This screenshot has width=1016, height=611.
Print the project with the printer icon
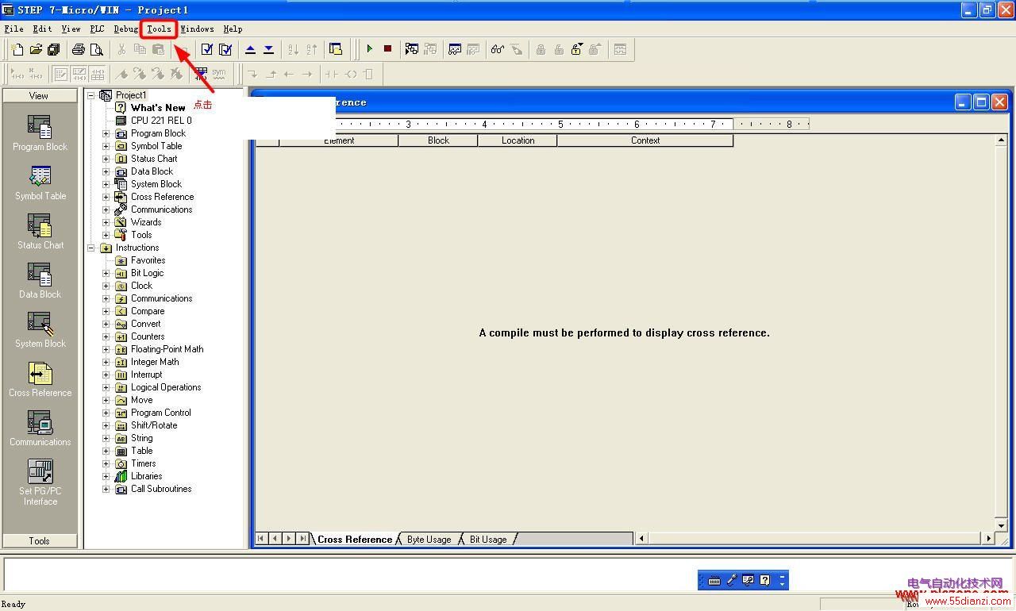click(x=78, y=49)
